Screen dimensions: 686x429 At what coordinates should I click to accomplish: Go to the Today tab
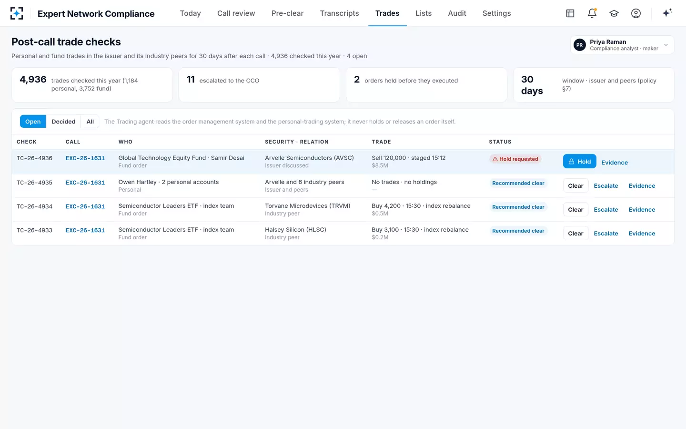click(191, 13)
